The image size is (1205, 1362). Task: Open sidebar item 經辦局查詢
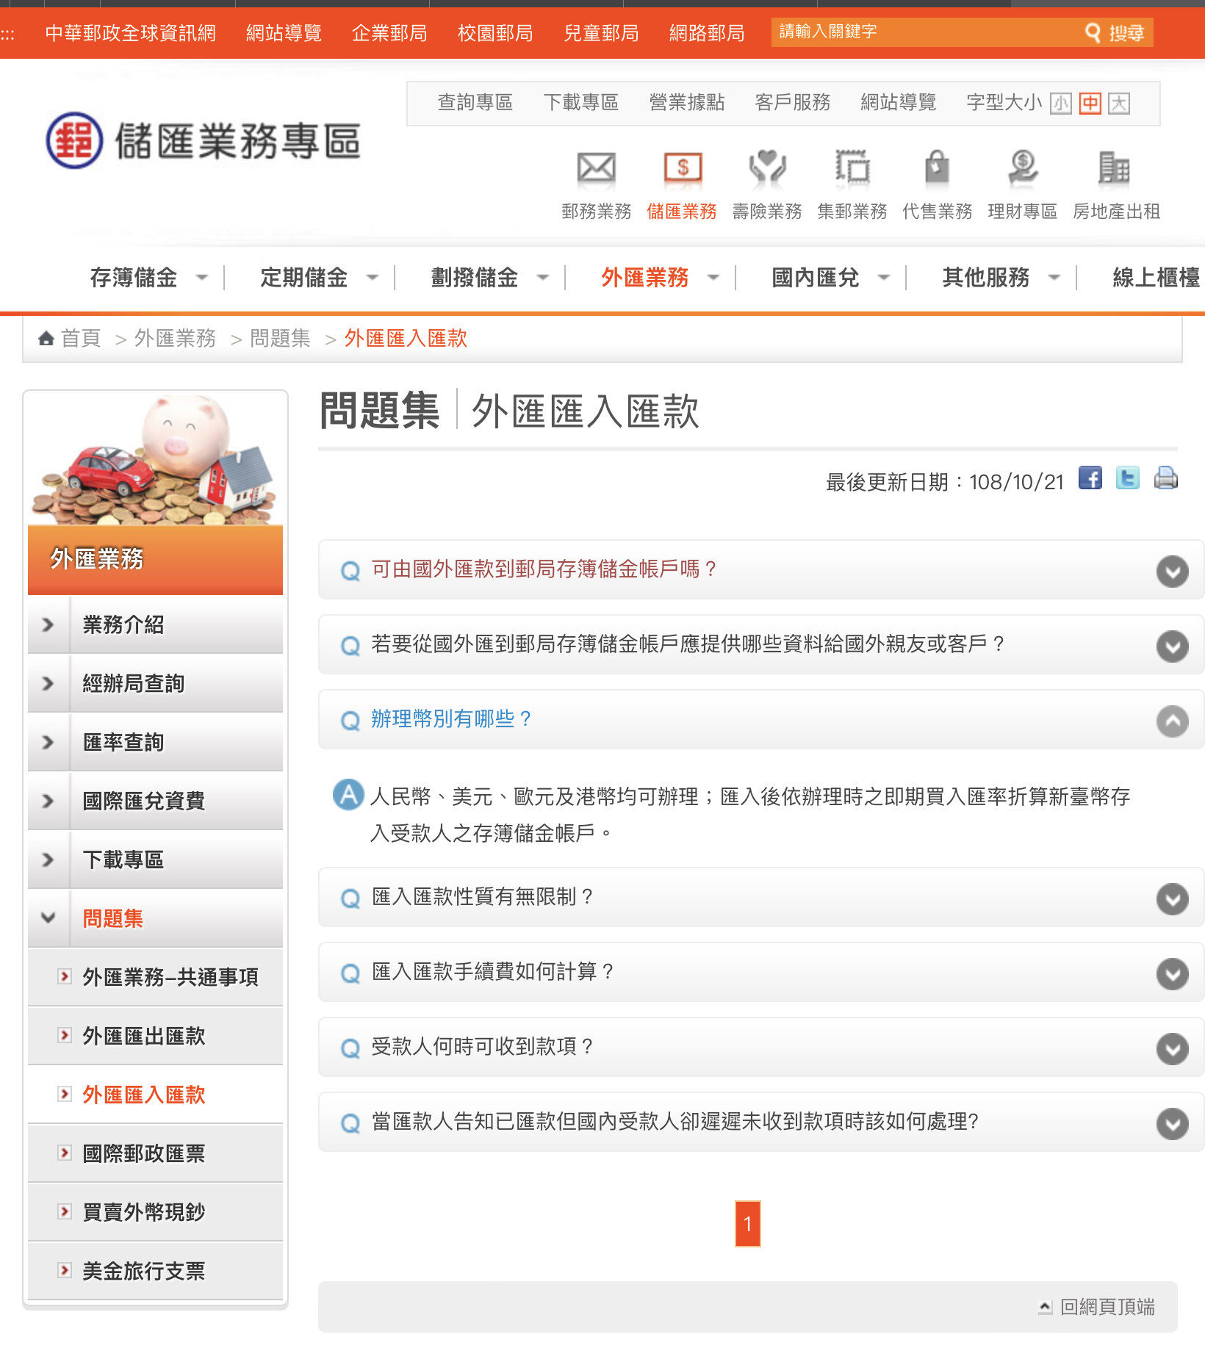point(155,683)
